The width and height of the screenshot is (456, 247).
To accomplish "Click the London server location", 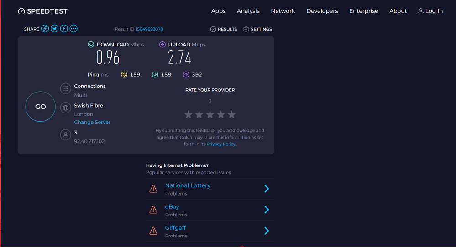I will coord(84,114).
